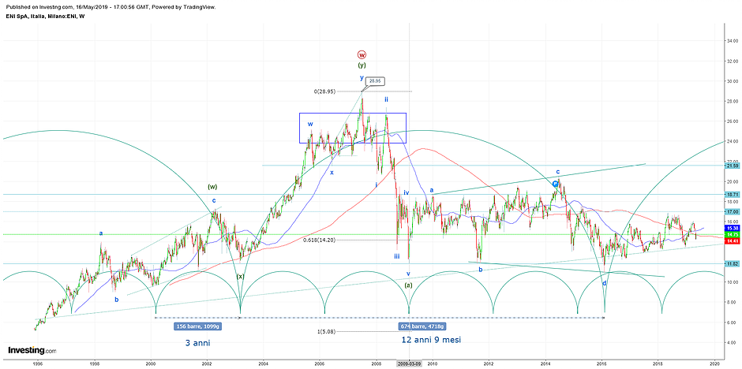Screen dimensions: 742x369
Task: Click the 2002 year on the time axis
Action: tap(207, 363)
